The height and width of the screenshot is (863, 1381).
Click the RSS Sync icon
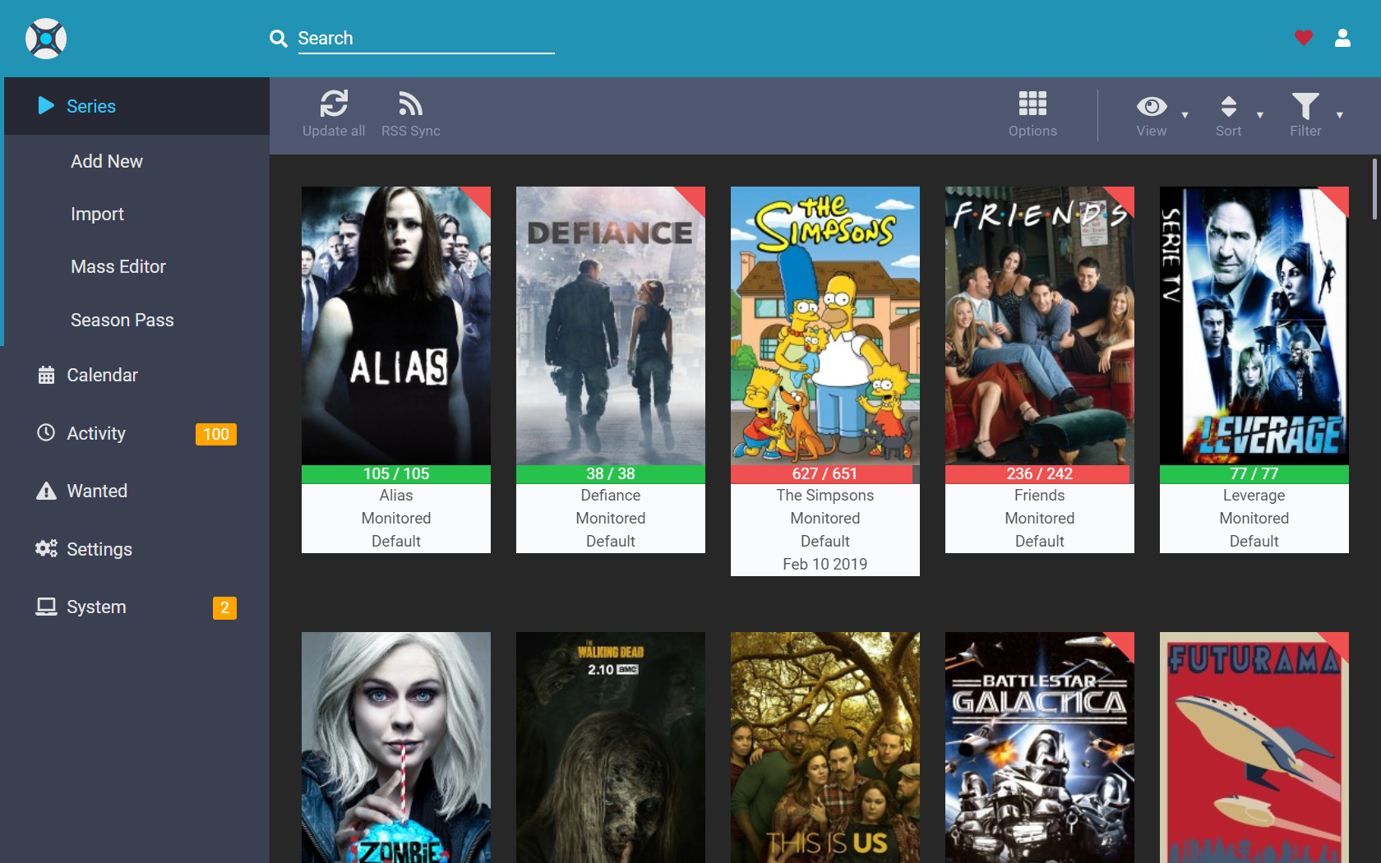pyautogui.click(x=410, y=104)
